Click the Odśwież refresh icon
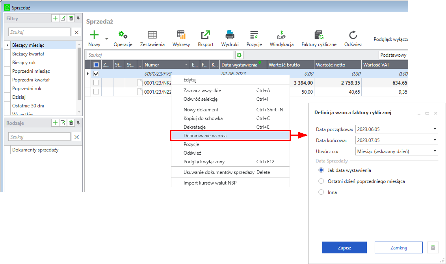 tap(353, 35)
